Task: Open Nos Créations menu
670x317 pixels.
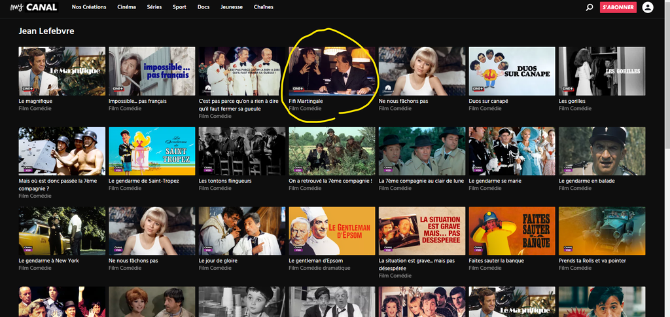Action: tap(89, 7)
